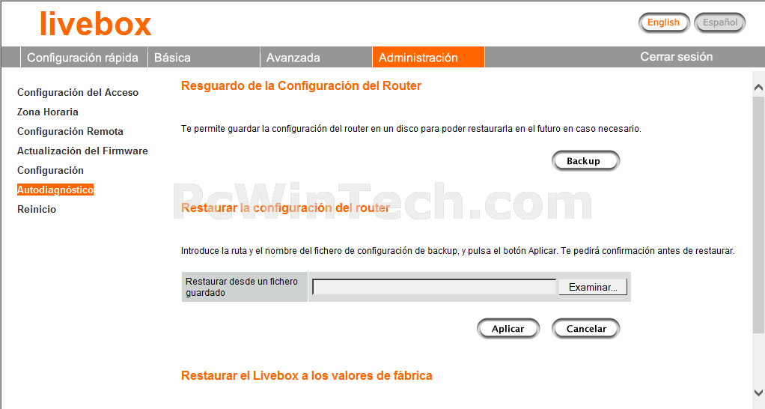Open the Avanzada tab

(316, 57)
